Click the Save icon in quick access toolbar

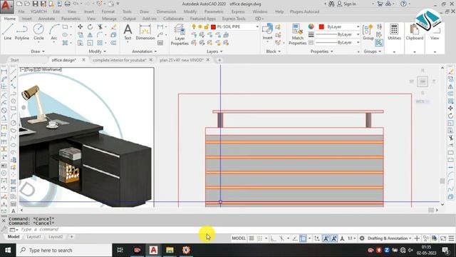tap(35, 4)
